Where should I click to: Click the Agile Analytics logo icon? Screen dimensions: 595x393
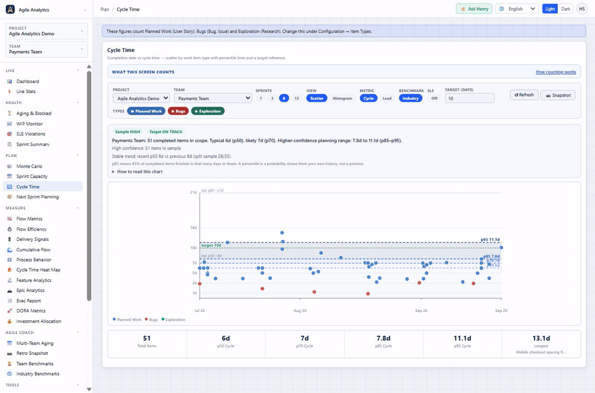(10, 10)
